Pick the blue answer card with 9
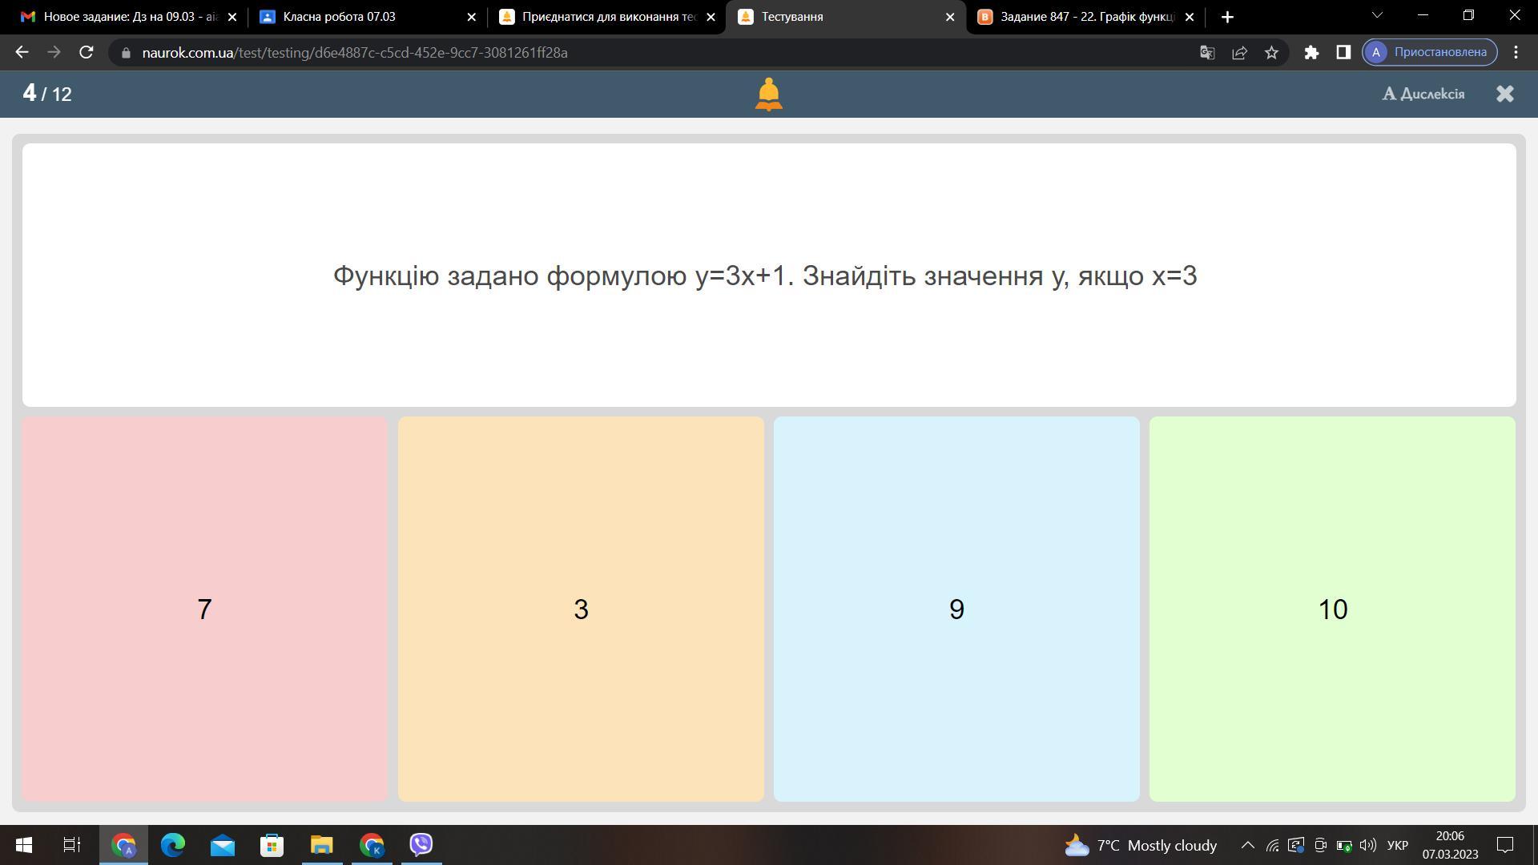This screenshot has width=1538, height=865. coord(956,609)
